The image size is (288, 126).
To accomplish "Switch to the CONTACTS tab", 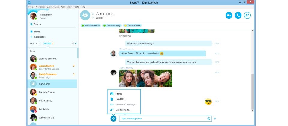I will [35, 43].
